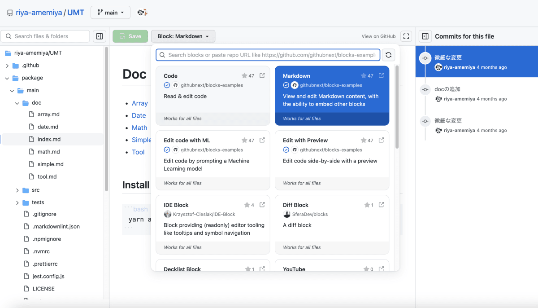The height and width of the screenshot is (308, 538).
Task: Collapse the main folder in tree
Action: (12, 91)
